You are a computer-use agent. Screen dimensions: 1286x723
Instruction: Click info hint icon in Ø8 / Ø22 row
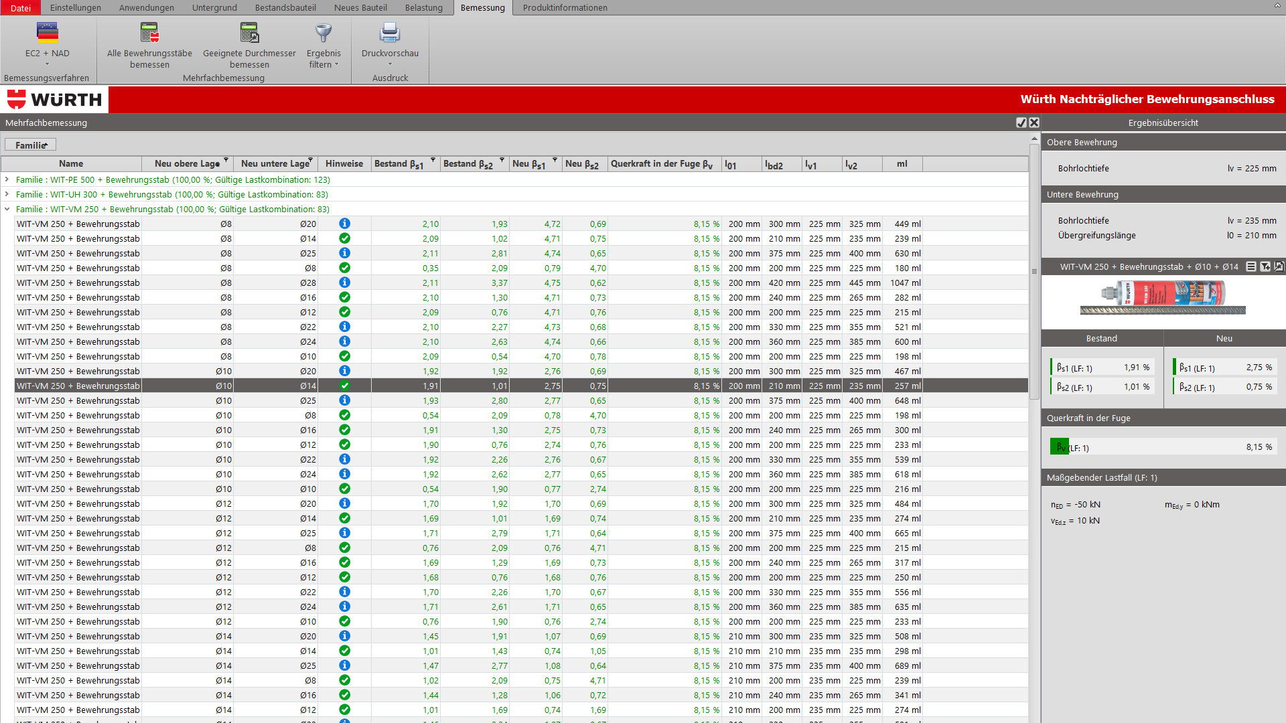pos(344,327)
